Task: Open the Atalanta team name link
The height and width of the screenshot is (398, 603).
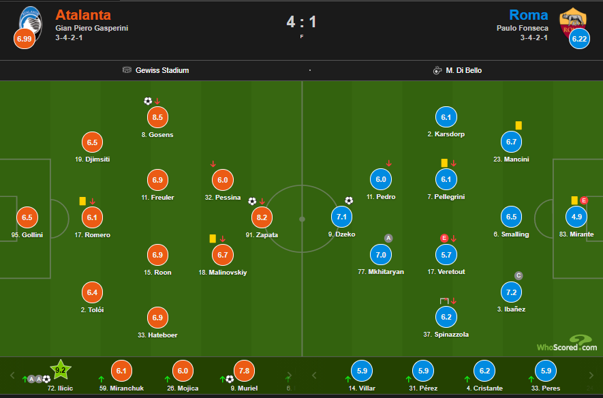Action: point(83,15)
